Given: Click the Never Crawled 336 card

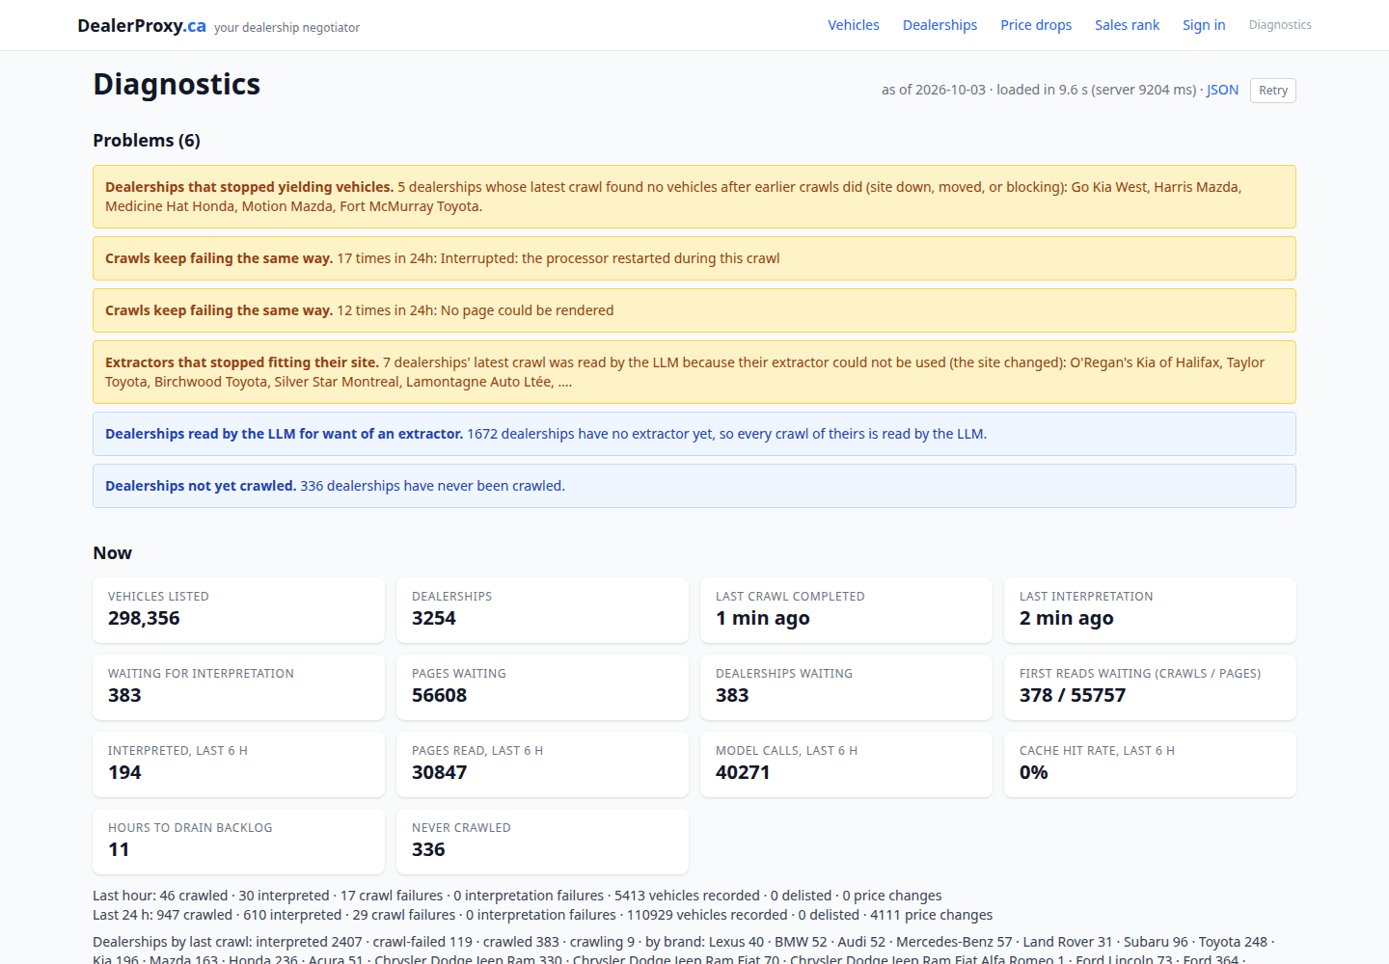Looking at the screenshot, I should point(542,842).
